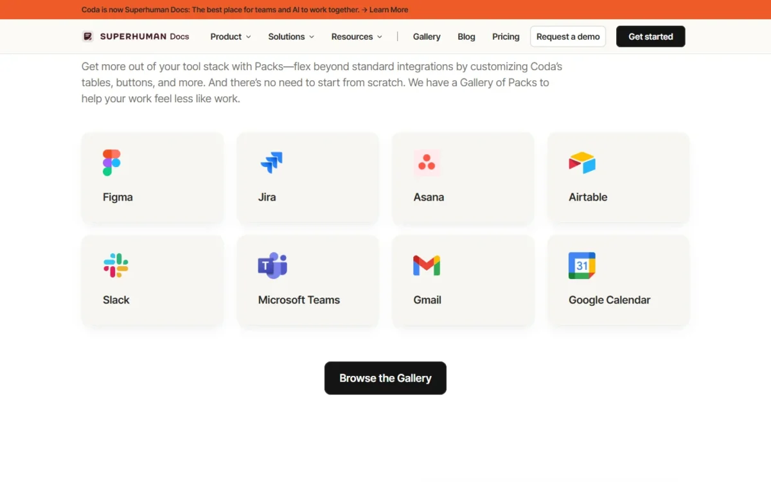Select the Asana card label
Image resolution: width=771 pixels, height=482 pixels.
(429, 197)
